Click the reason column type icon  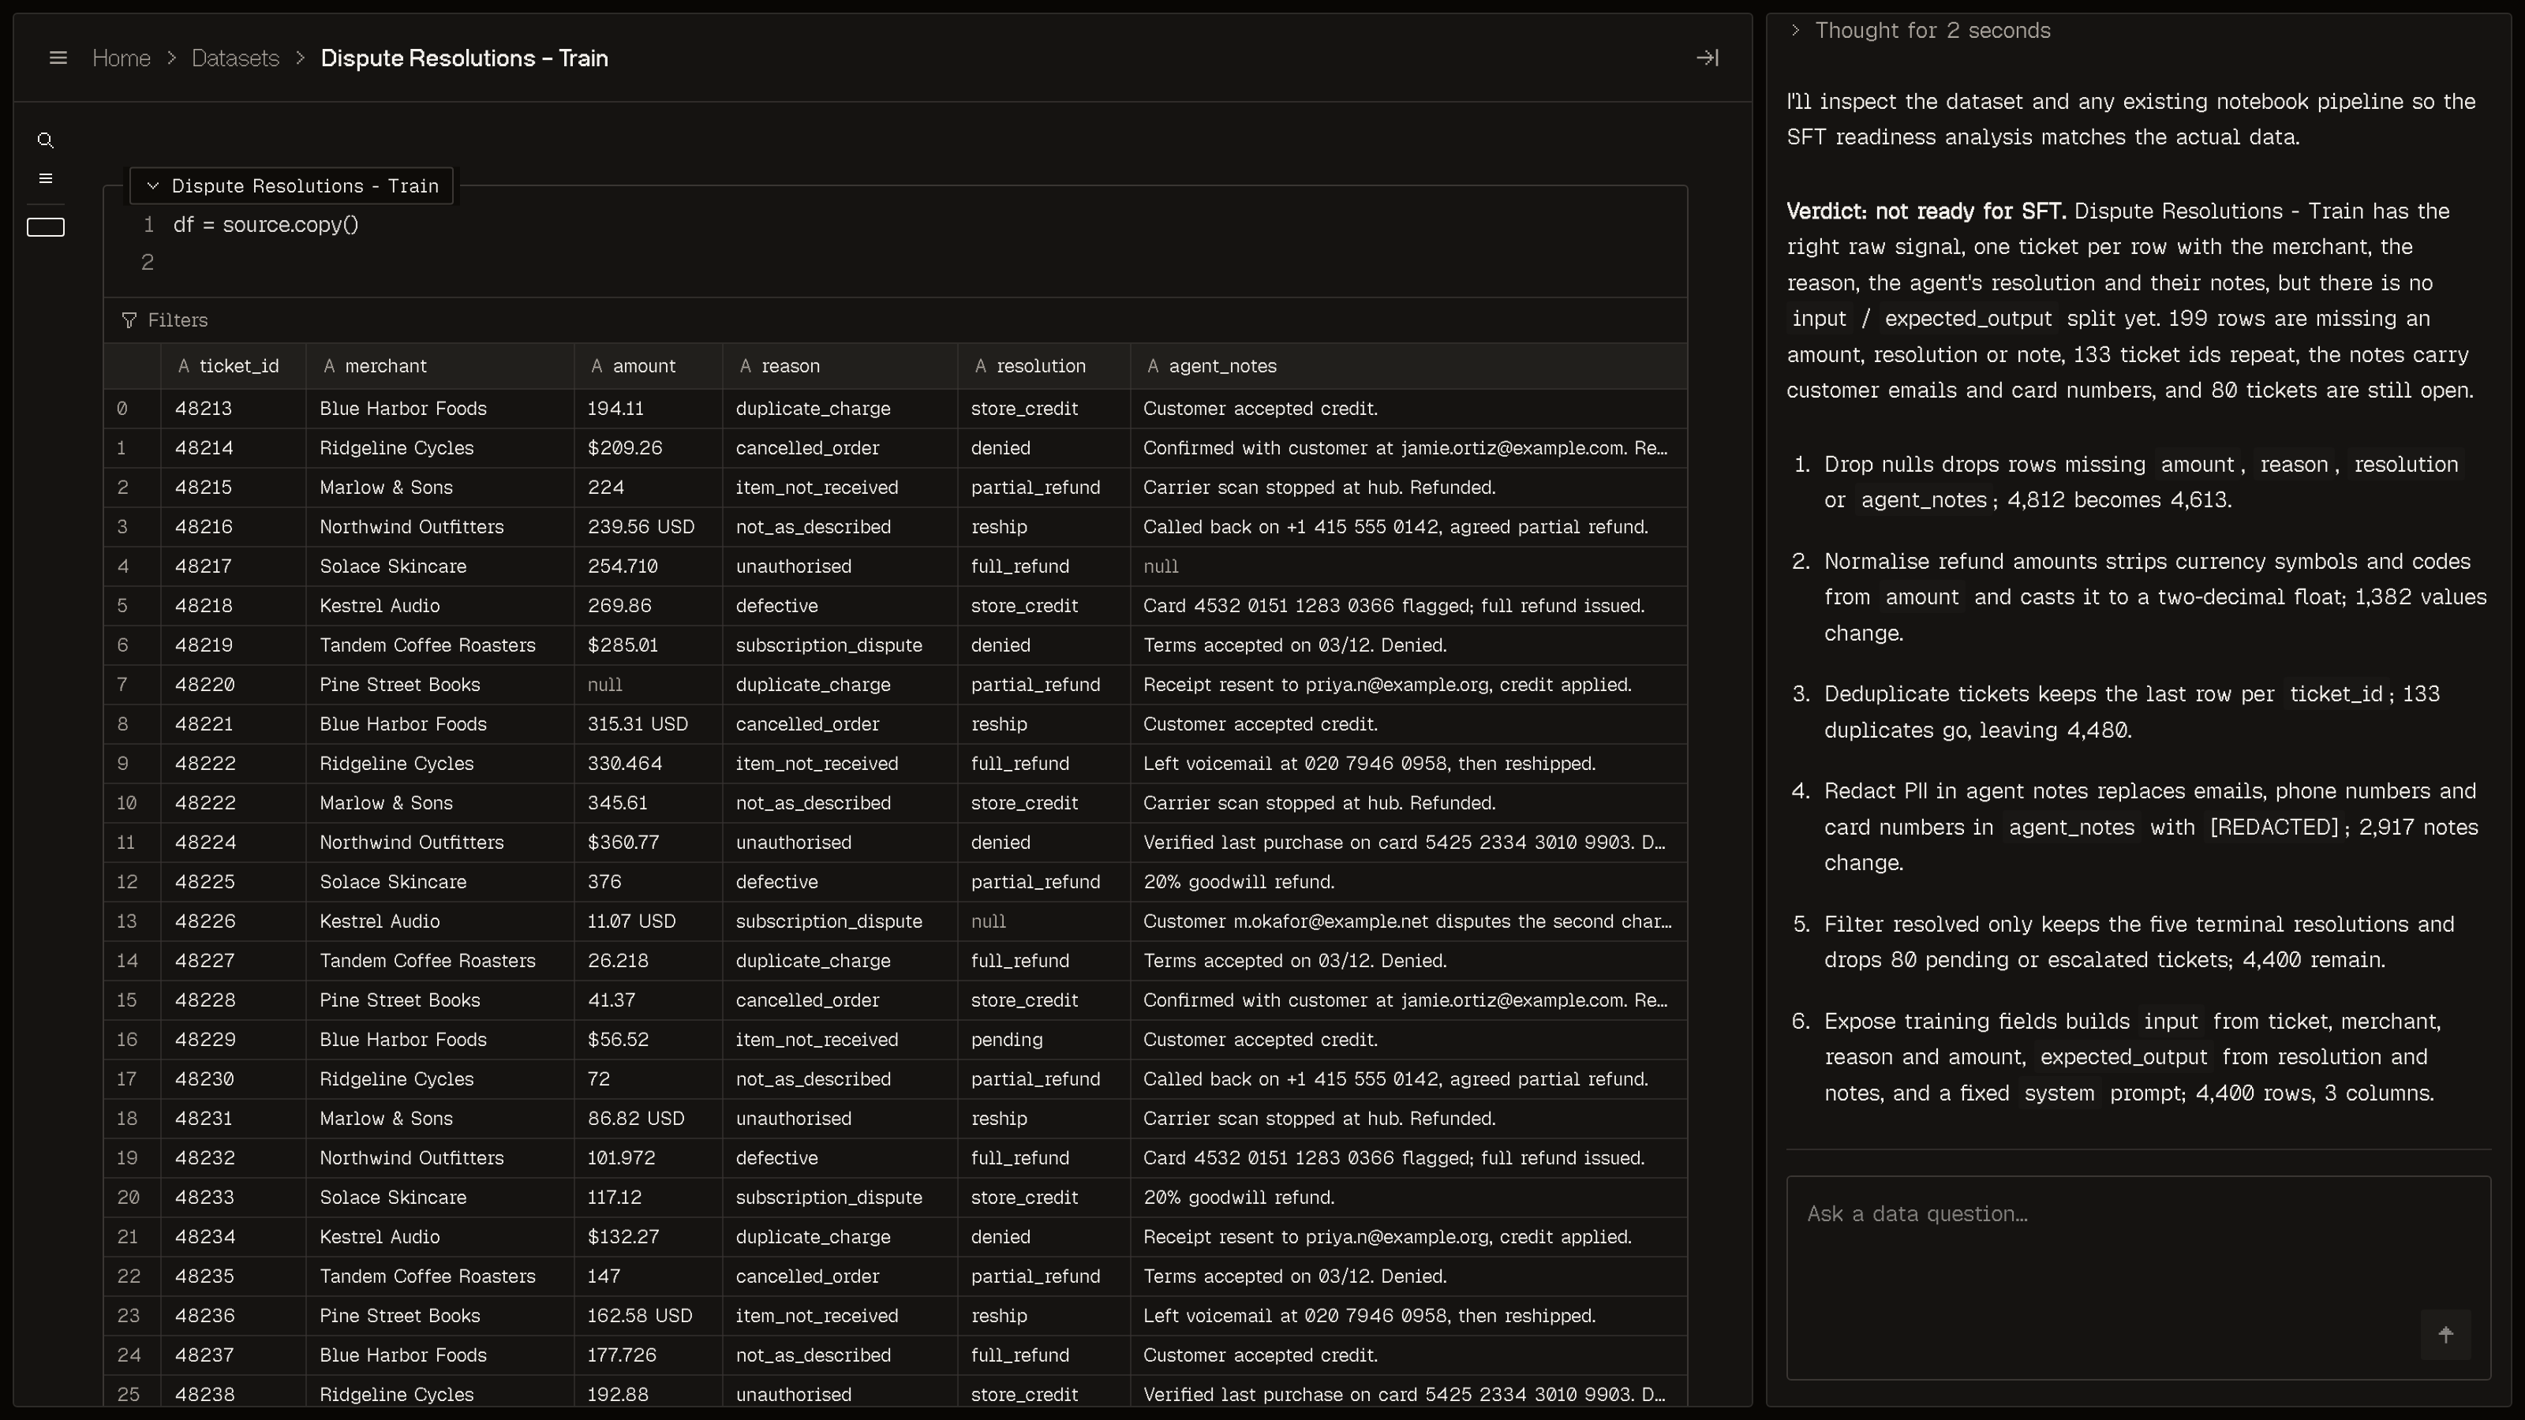[746, 367]
